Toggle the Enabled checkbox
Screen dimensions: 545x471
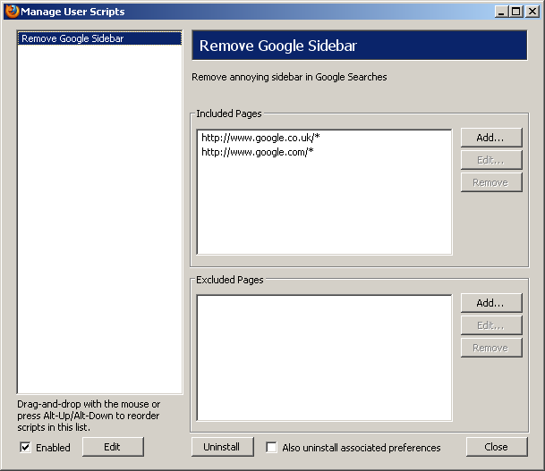[25, 448]
